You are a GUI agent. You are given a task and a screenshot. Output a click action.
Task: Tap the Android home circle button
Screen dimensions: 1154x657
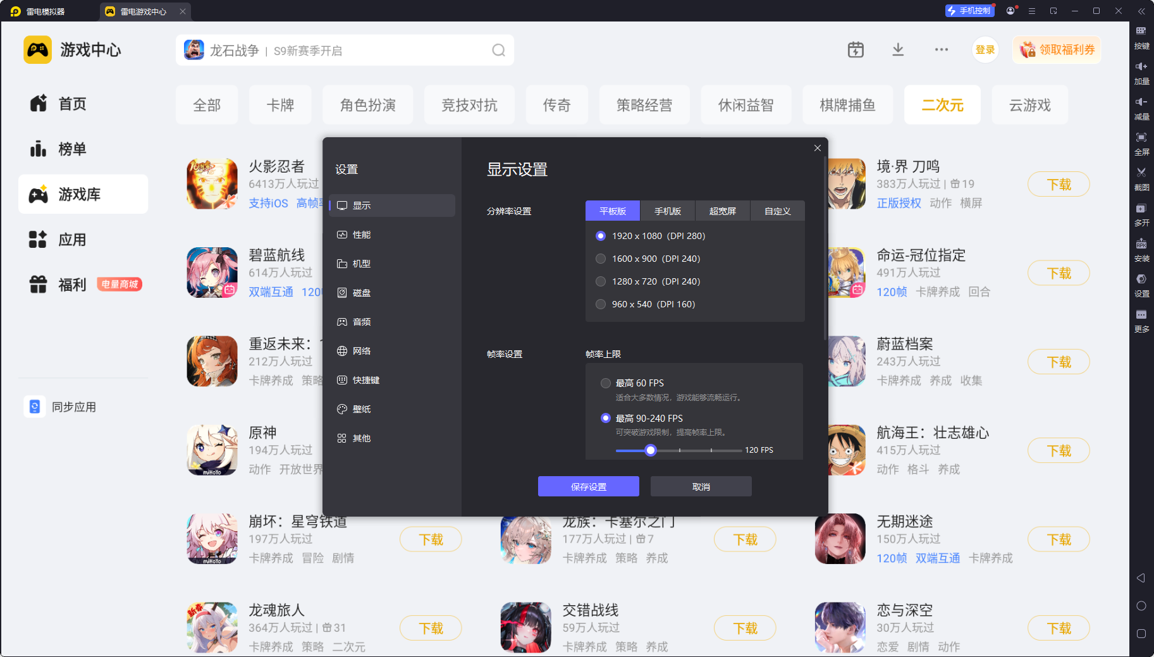click(1141, 606)
